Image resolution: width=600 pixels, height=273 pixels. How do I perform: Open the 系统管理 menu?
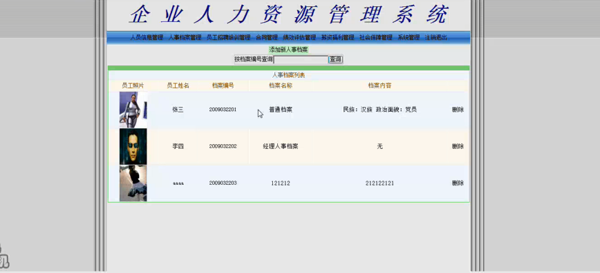[x=409, y=37]
